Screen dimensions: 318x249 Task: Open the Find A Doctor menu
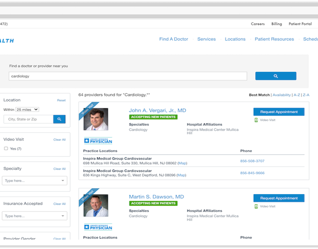pos(174,39)
